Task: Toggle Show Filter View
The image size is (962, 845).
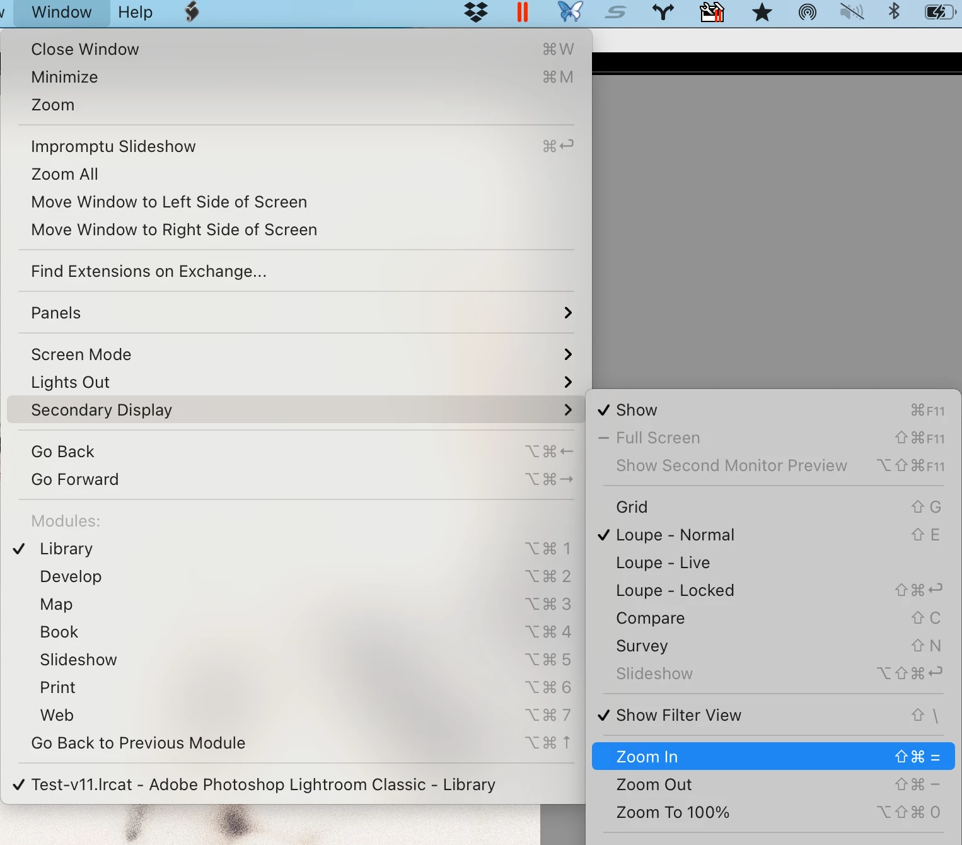Action: [774, 715]
